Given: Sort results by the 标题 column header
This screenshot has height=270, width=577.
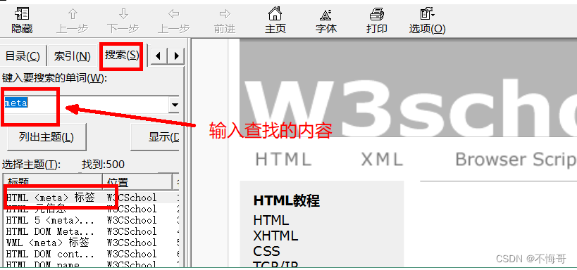Looking at the screenshot, I should (x=53, y=183).
